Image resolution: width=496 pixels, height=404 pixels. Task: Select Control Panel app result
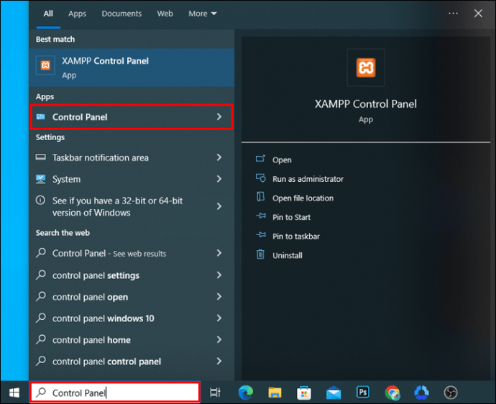tap(132, 116)
